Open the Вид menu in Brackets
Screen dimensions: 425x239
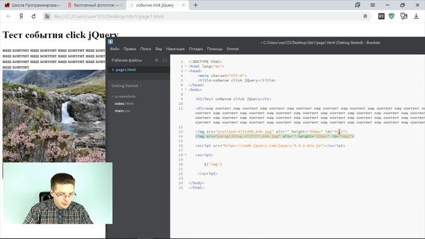[159, 49]
